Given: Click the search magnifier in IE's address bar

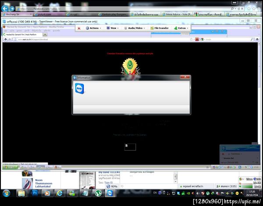Looking at the screenshot, I should coord(232,9).
